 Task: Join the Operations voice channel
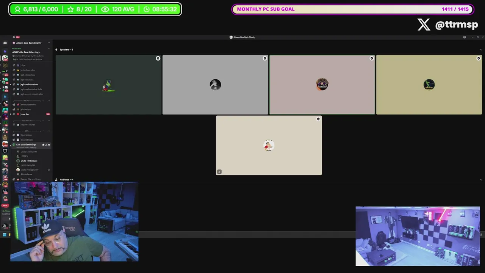31,135
